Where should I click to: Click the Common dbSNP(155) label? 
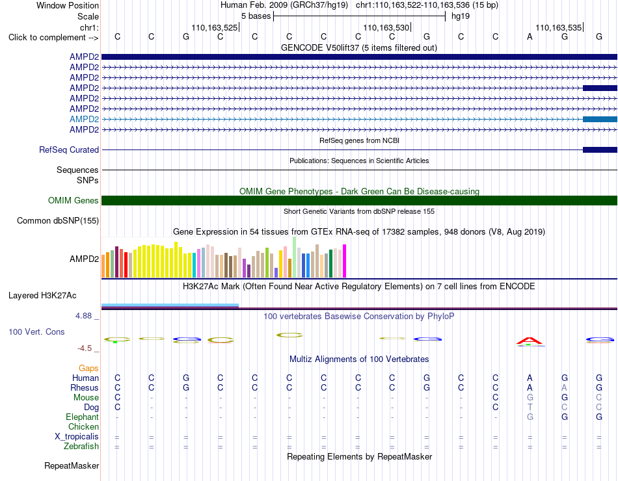[x=58, y=220]
